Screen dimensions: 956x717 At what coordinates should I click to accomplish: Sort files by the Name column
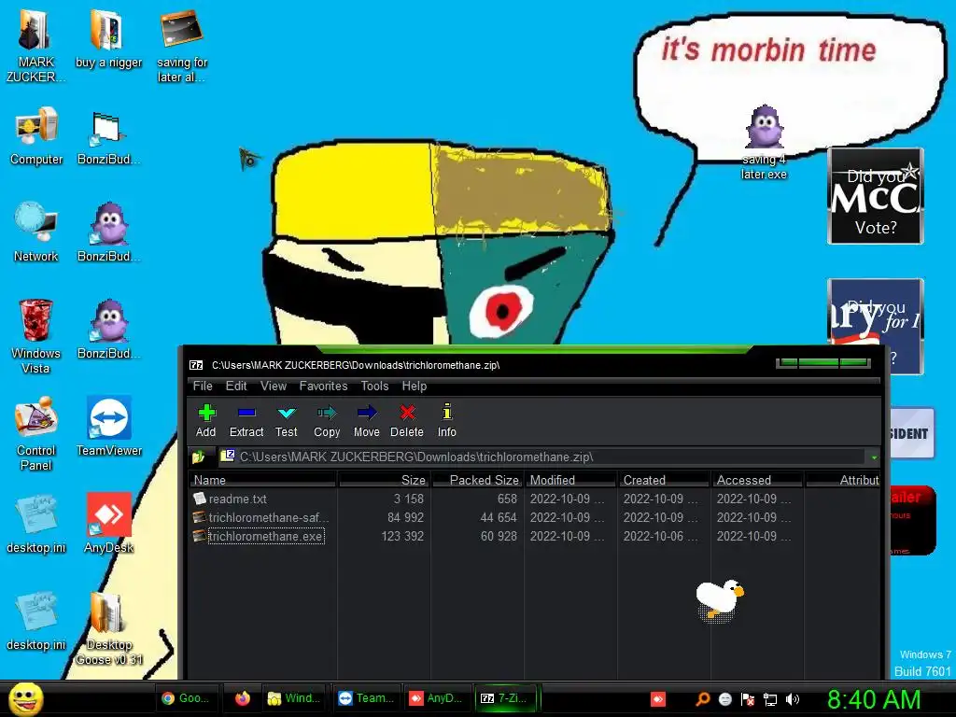tap(262, 480)
